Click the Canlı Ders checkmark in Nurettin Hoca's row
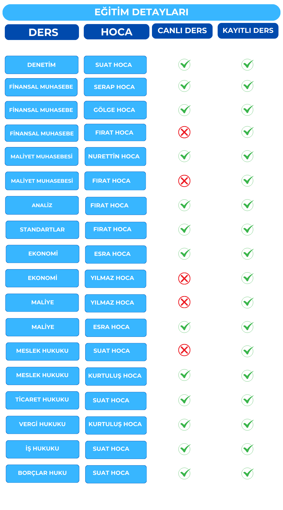The width and height of the screenshot is (283, 510). coord(185,156)
